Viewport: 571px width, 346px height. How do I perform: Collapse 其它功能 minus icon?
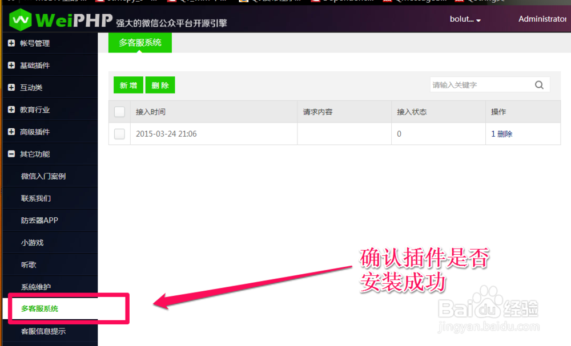11,154
